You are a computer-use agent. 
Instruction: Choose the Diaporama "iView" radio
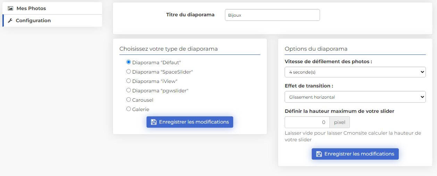[128, 81]
